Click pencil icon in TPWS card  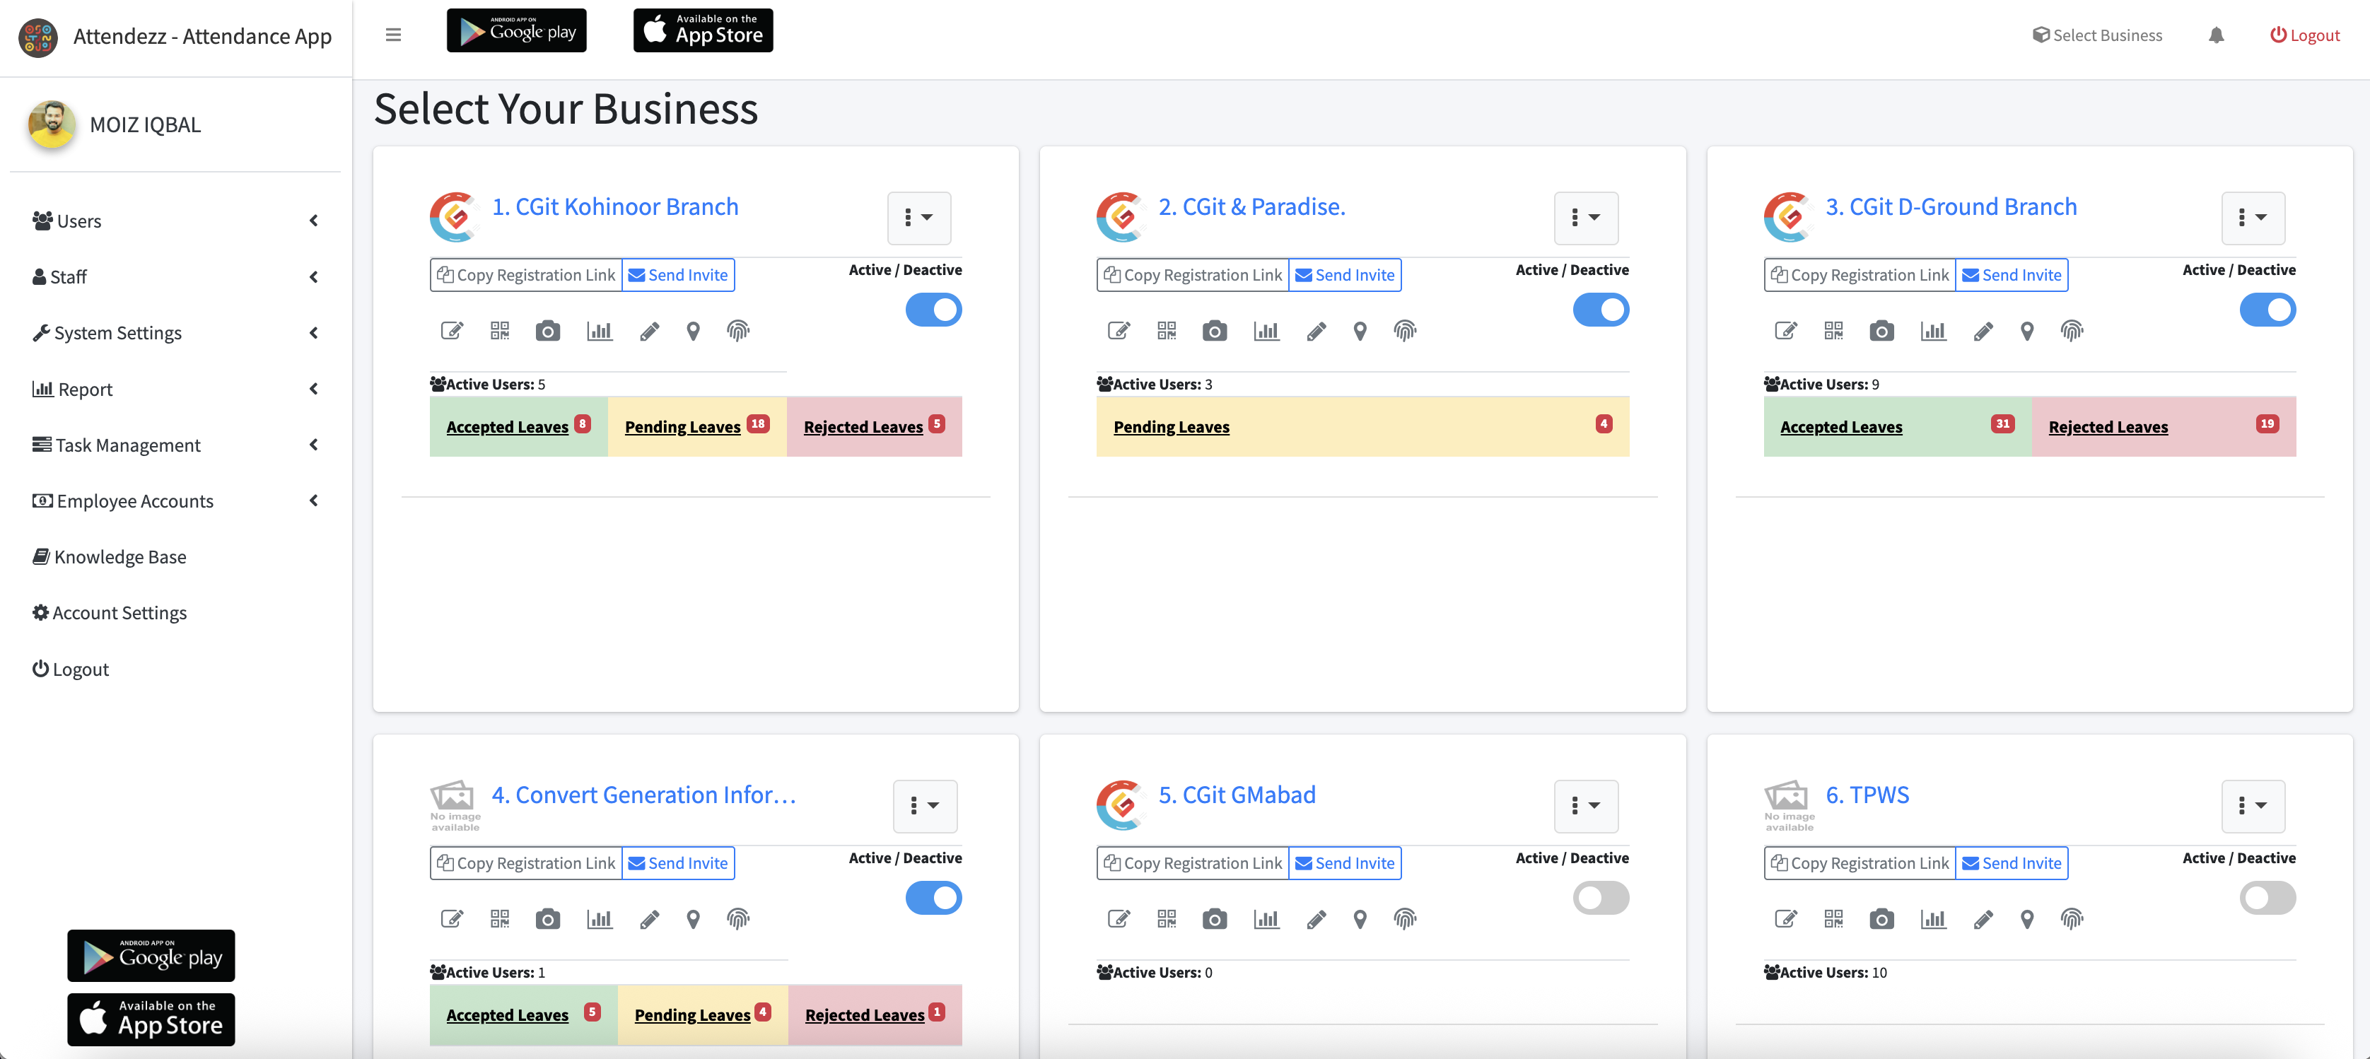tap(1983, 919)
